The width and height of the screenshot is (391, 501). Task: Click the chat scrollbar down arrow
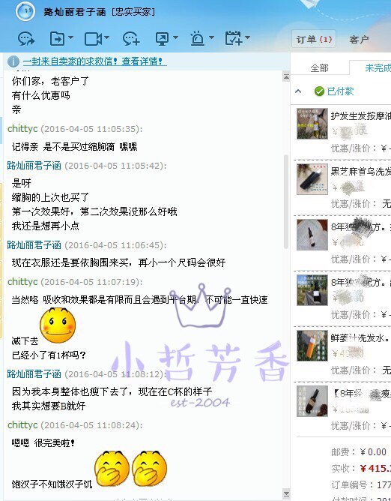tap(286, 494)
